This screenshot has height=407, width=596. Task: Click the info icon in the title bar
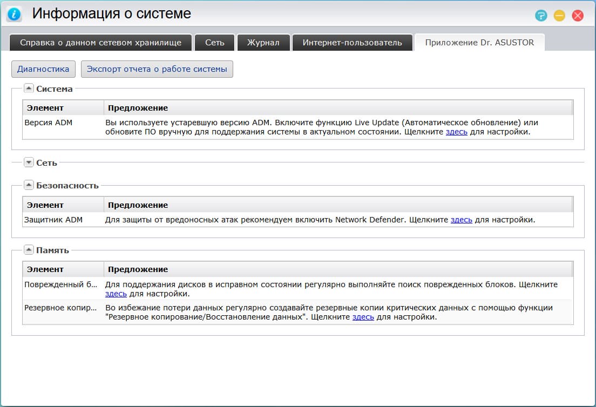(13, 13)
